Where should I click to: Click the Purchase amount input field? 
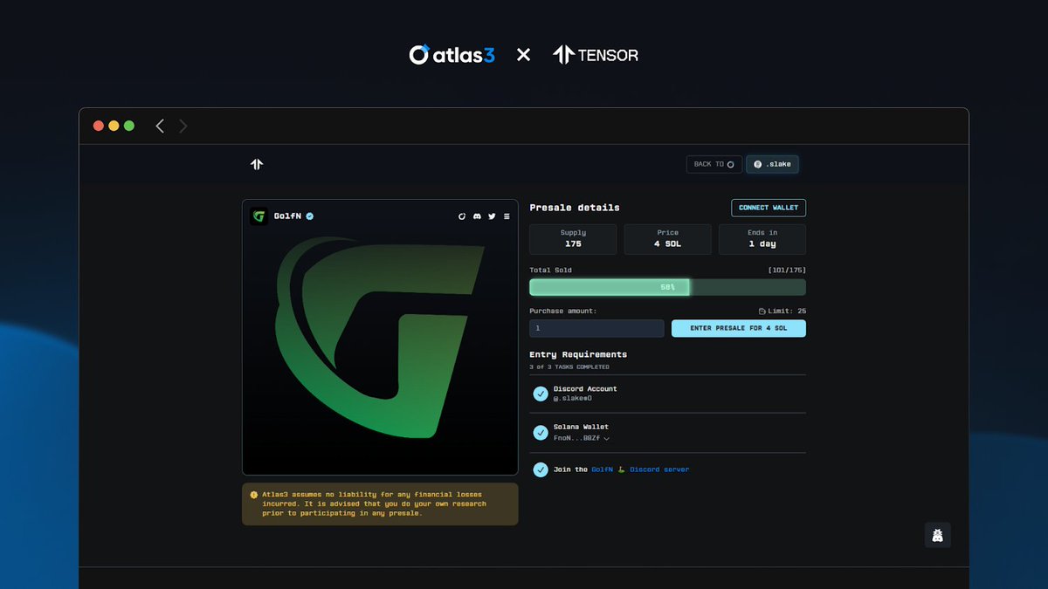click(x=596, y=328)
